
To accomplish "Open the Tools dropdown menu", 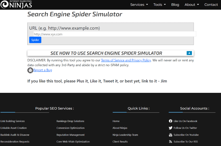I will pyautogui.click(x=160, y=5).
